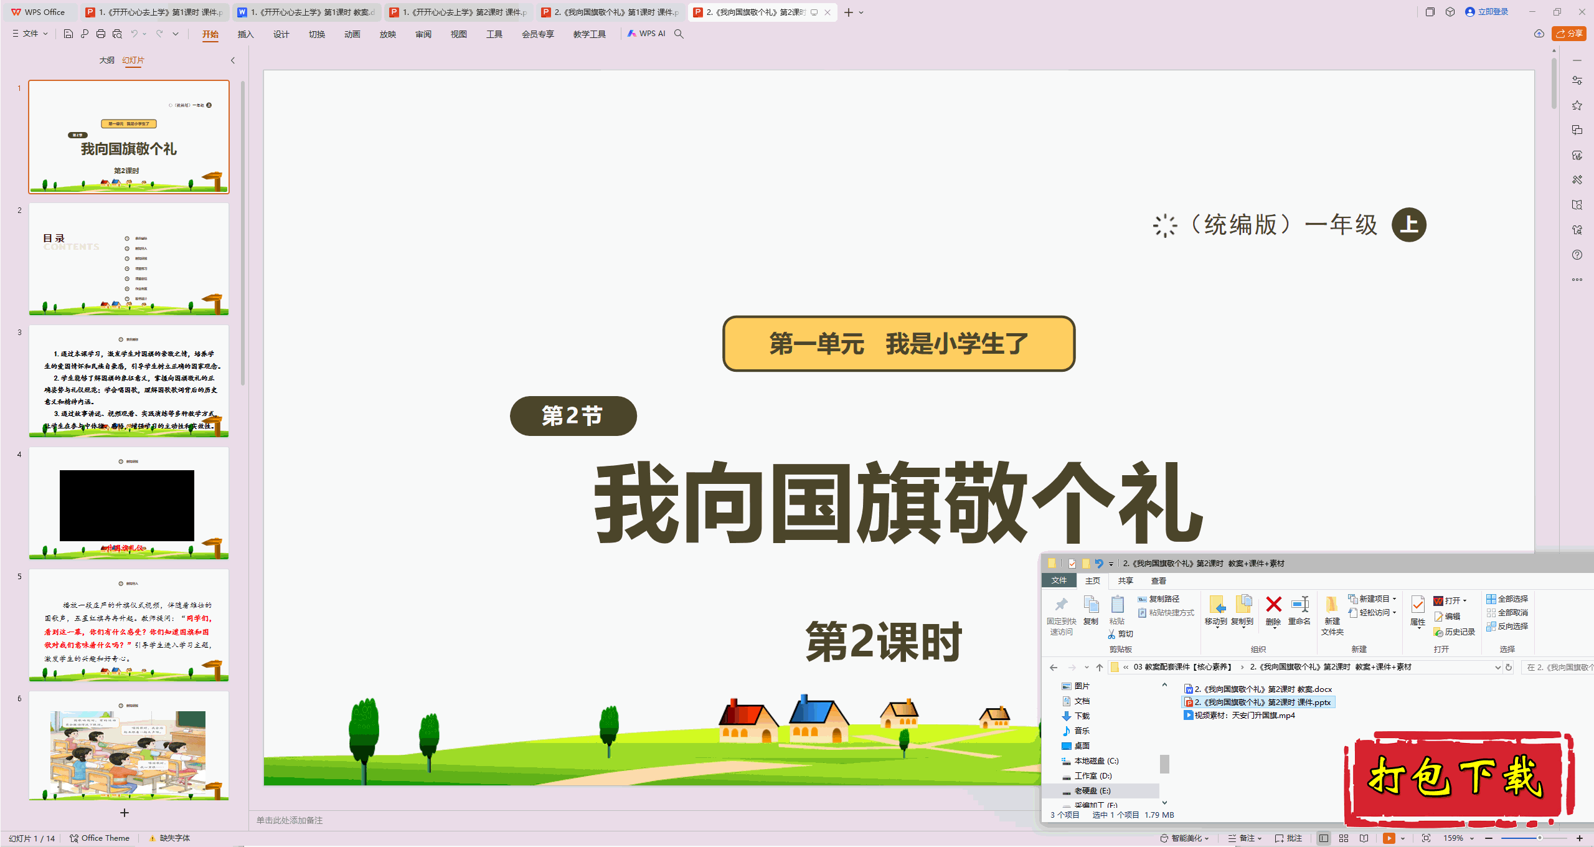Click fit-slide-to-window icon in status bar

[1427, 838]
